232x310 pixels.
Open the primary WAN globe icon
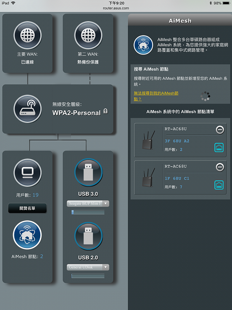click(x=27, y=36)
